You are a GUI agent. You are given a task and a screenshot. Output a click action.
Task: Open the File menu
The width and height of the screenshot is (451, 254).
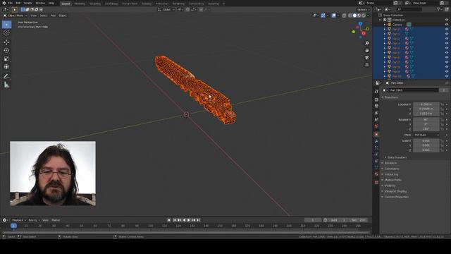coord(10,3)
